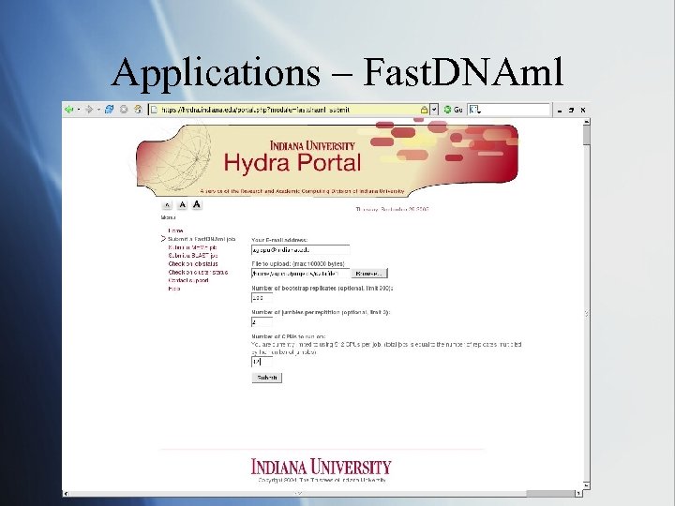Viewport: 675px width, 506px height.
Task: Click the Hydra Portal banner image
Action: 327,159
